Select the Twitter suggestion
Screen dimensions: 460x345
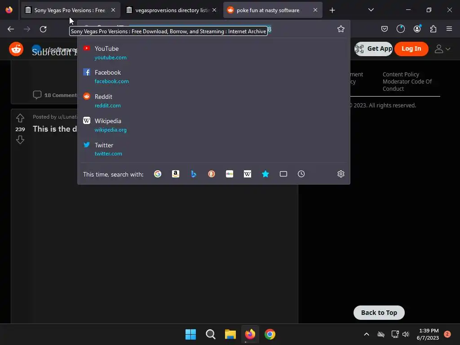(213, 149)
